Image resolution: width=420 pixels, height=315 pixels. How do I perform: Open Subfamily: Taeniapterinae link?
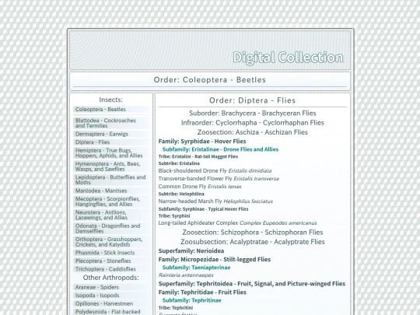[196, 268]
